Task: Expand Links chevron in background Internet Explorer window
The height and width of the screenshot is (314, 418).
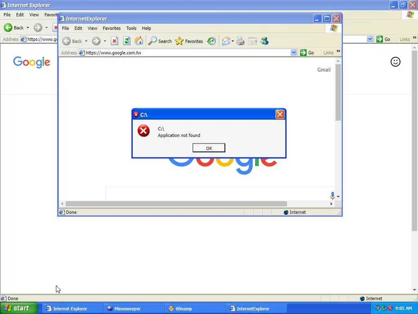Action: tap(415, 37)
